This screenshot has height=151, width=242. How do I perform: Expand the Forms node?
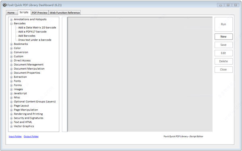pyautogui.click(x=11, y=85)
